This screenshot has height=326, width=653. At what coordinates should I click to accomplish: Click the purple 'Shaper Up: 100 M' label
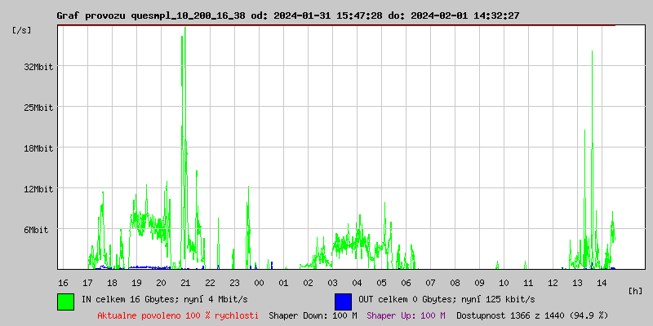point(406,315)
